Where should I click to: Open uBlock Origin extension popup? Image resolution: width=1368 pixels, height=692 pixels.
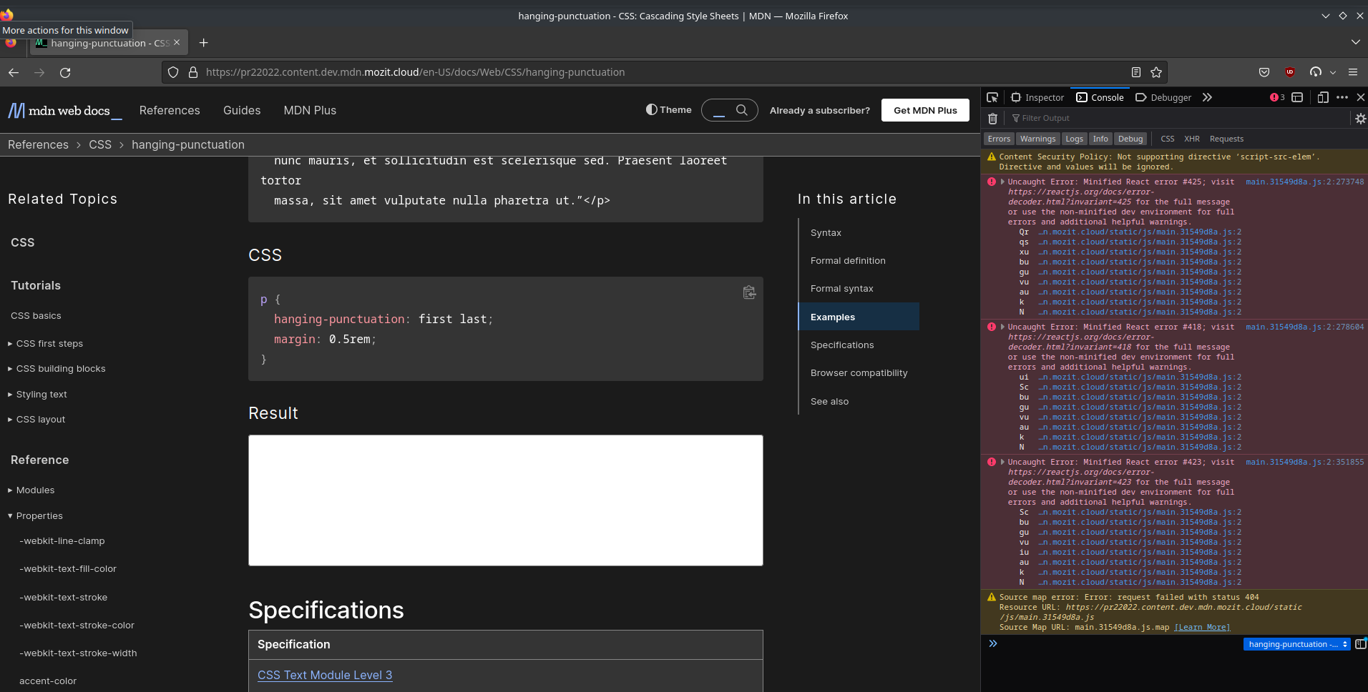pos(1290,72)
